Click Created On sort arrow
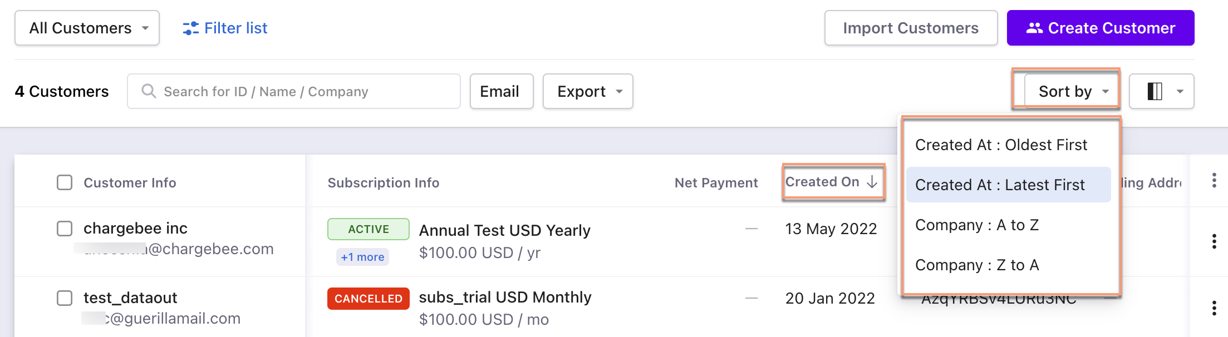 pyautogui.click(x=872, y=182)
